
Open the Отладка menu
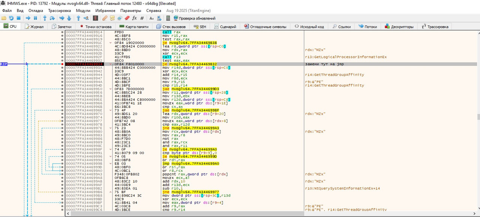click(36, 11)
